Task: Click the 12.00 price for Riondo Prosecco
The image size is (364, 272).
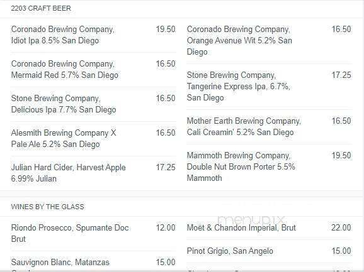Action: click(166, 227)
